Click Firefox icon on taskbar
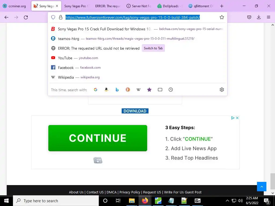This screenshot has height=206, width=275. pyautogui.click(x=145, y=201)
